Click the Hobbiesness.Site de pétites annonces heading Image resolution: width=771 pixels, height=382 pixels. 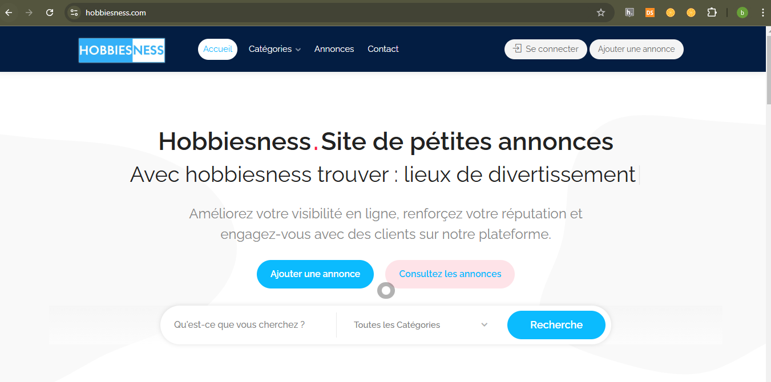[386, 141]
